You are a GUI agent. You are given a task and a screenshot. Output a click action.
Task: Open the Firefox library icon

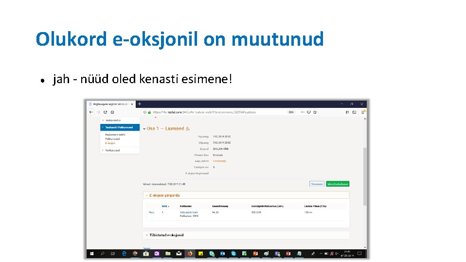point(347,112)
